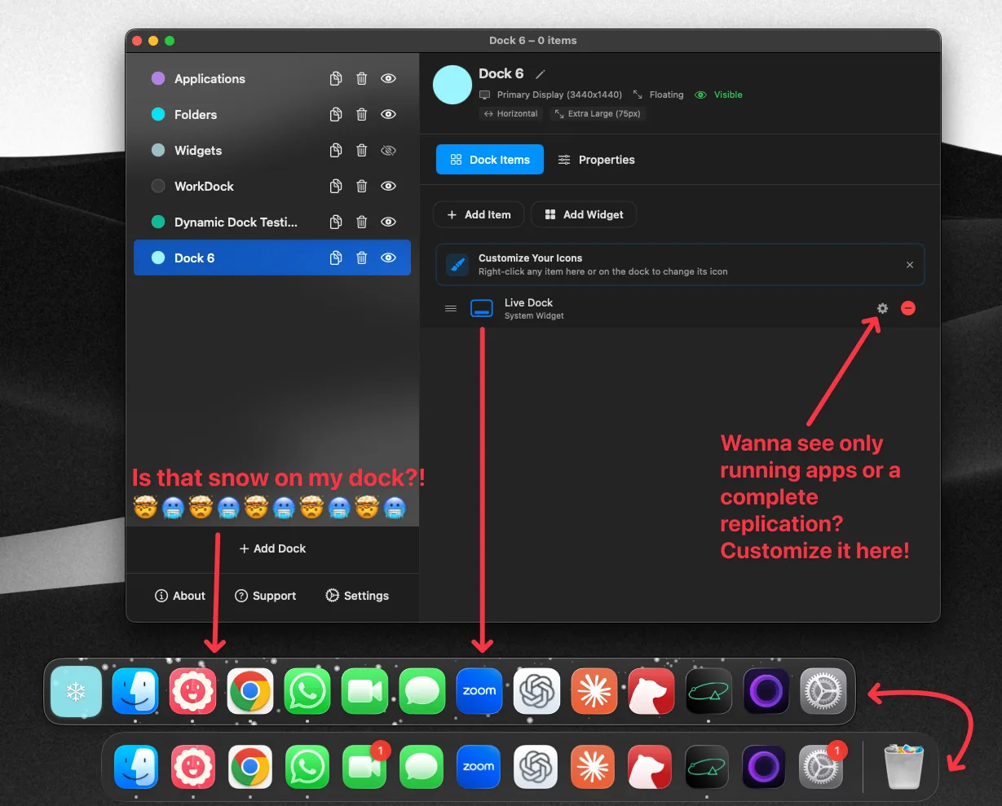This screenshot has width=1002, height=806.
Task: Duplicate the Widgets dock
Action: pyautogui.click(x=335, y=151)
